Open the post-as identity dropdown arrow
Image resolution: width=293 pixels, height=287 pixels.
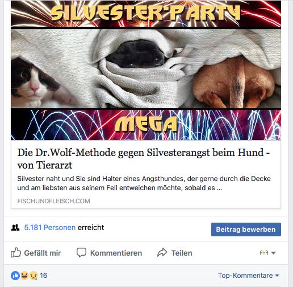(x=273, y=253)
